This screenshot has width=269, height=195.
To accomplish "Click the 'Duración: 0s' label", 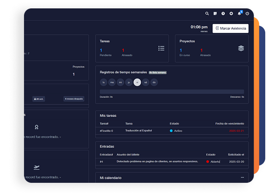I will [x=106, y=97].
